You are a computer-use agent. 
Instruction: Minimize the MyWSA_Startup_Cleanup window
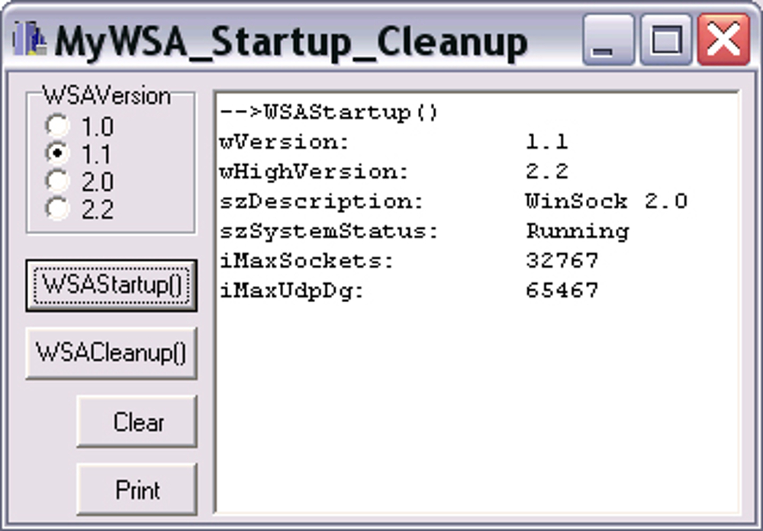[607, 40]
